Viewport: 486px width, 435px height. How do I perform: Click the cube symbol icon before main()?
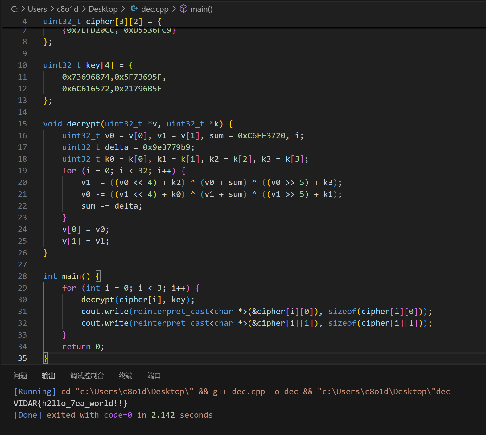click(x=183, y=9)
